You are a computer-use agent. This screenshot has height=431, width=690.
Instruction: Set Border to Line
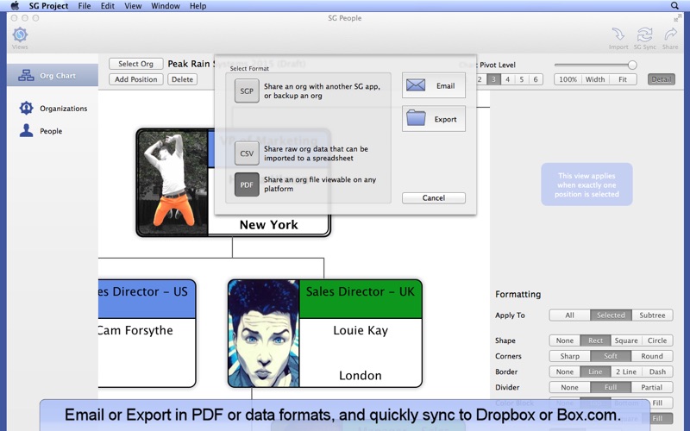[595, 372]
